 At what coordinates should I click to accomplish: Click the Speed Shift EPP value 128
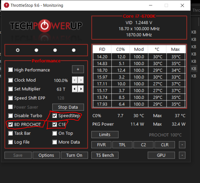(61, 98)
